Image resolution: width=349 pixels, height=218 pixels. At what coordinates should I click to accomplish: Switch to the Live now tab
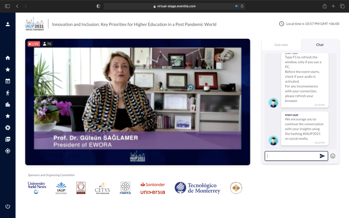coord(281,45)
